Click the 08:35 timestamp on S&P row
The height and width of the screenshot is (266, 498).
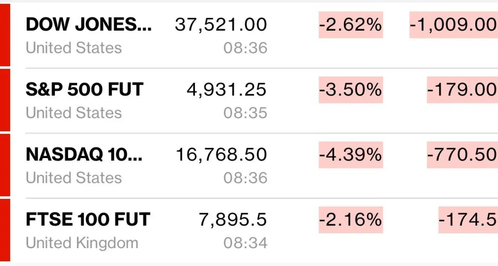tap(245, 113)
